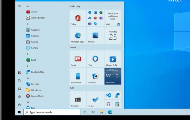Image resolution: width=190 pixels, height=120 pixels.
Task: Click the Build group header
Action: (x=72, y=88)
